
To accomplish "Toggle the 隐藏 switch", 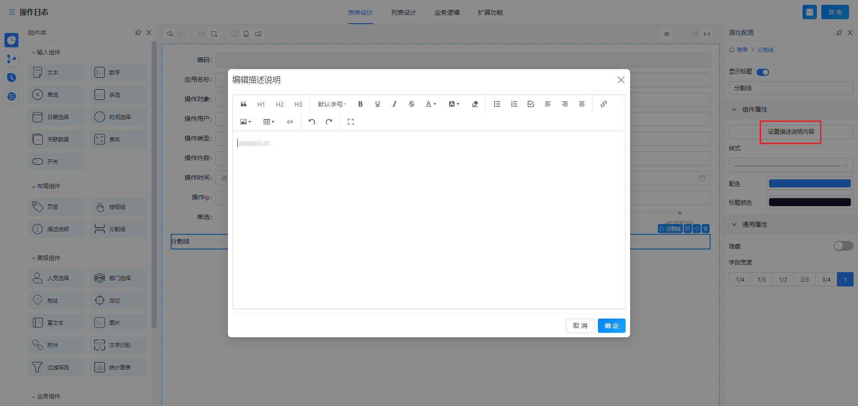I will click(x=843, y=246).
